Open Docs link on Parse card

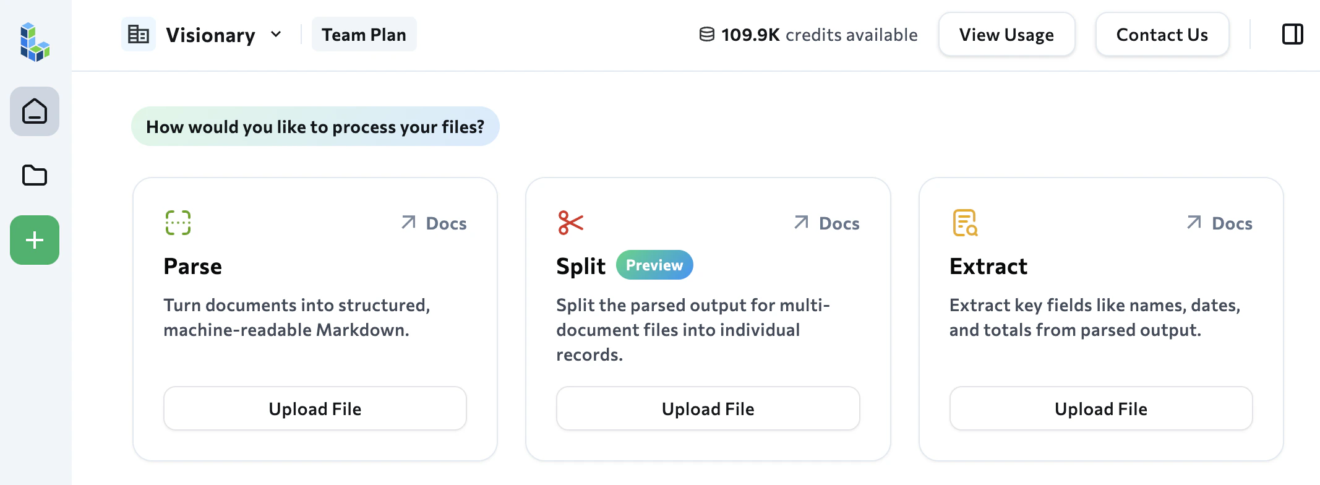[x=434, y=223]
